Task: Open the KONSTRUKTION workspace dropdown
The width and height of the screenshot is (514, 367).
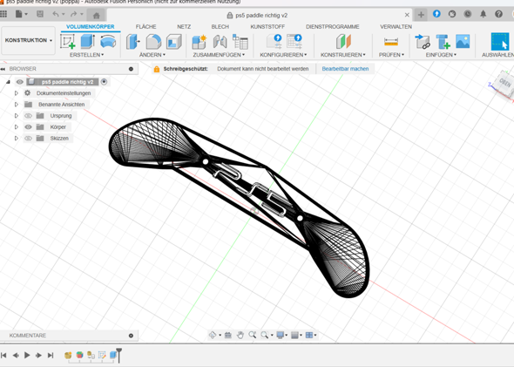Action: pos(28,40)
